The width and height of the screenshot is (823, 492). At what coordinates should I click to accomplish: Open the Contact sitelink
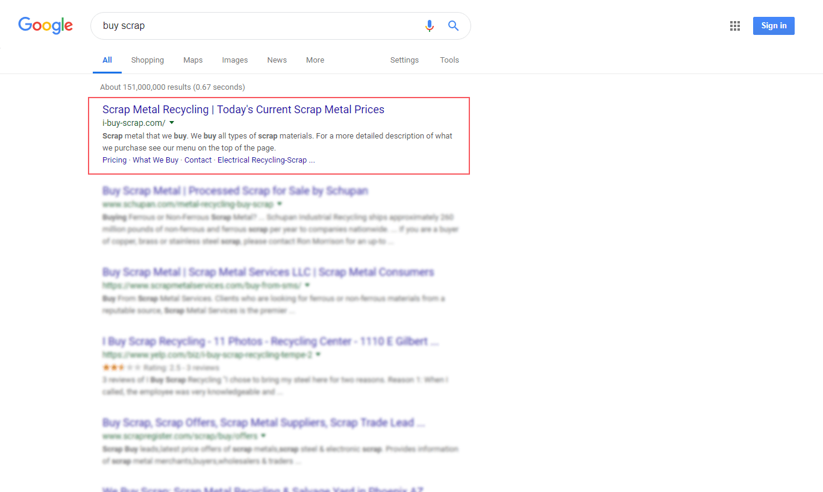198,160
